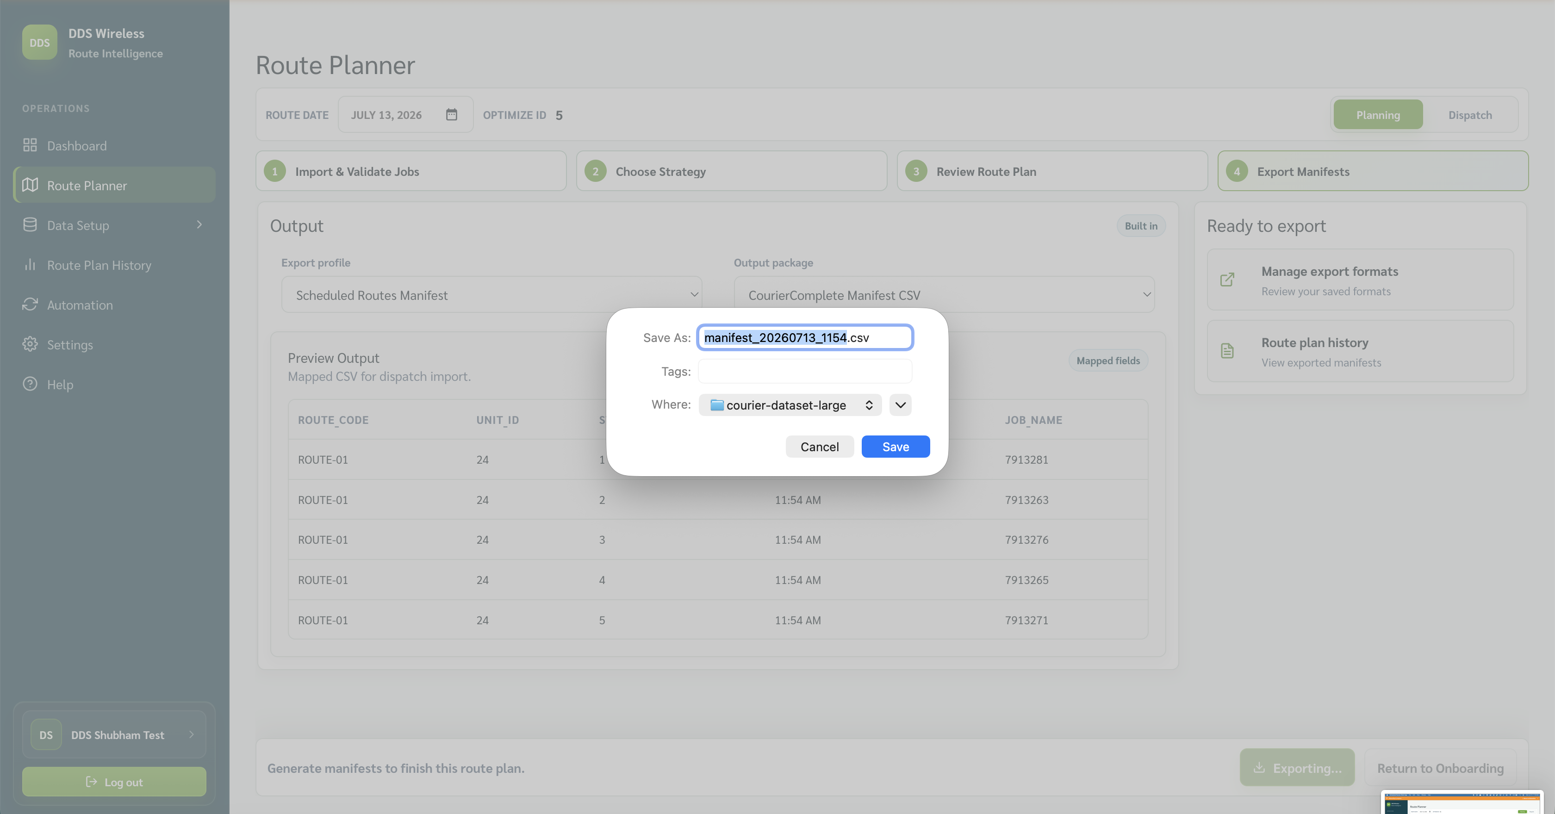Image resolution: width=1555 pixels, height=814 pixels.
Task: Click the step 1 number badge
Action: tap(274, 171)
